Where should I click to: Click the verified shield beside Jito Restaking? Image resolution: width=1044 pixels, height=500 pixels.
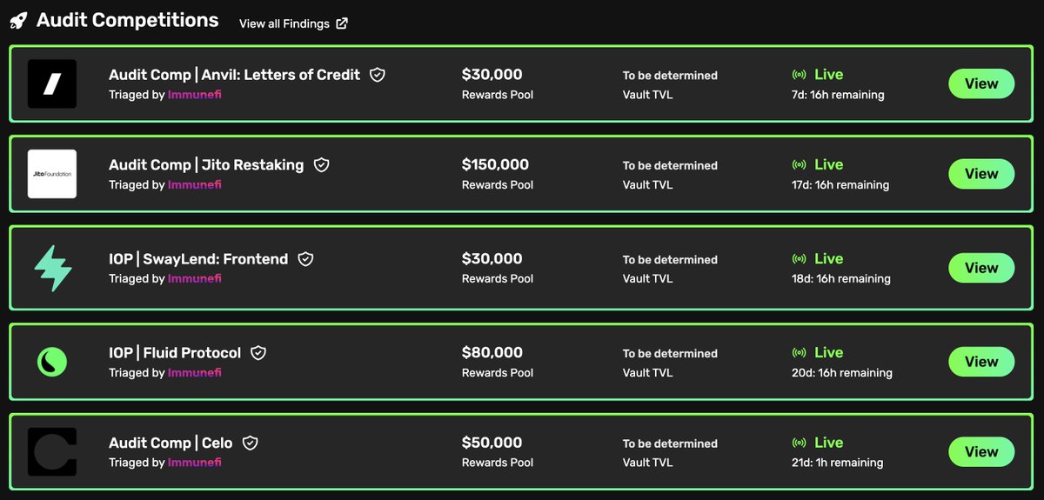click(321, 164)
